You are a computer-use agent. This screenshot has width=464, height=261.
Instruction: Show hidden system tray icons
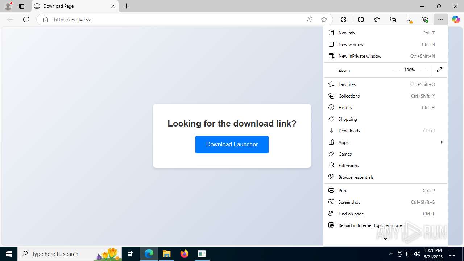pos(391,254)
